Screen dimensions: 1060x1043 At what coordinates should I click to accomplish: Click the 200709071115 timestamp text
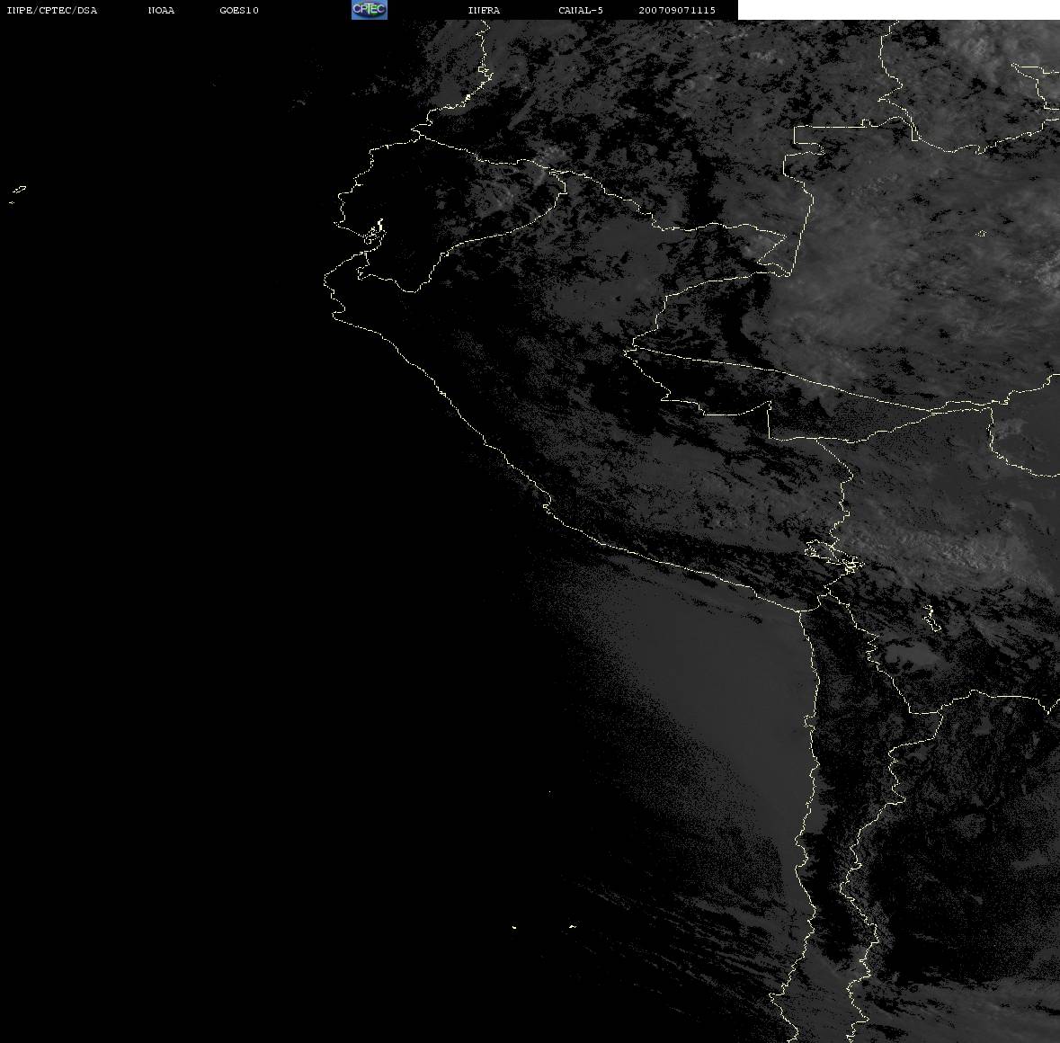pos(677,10)
